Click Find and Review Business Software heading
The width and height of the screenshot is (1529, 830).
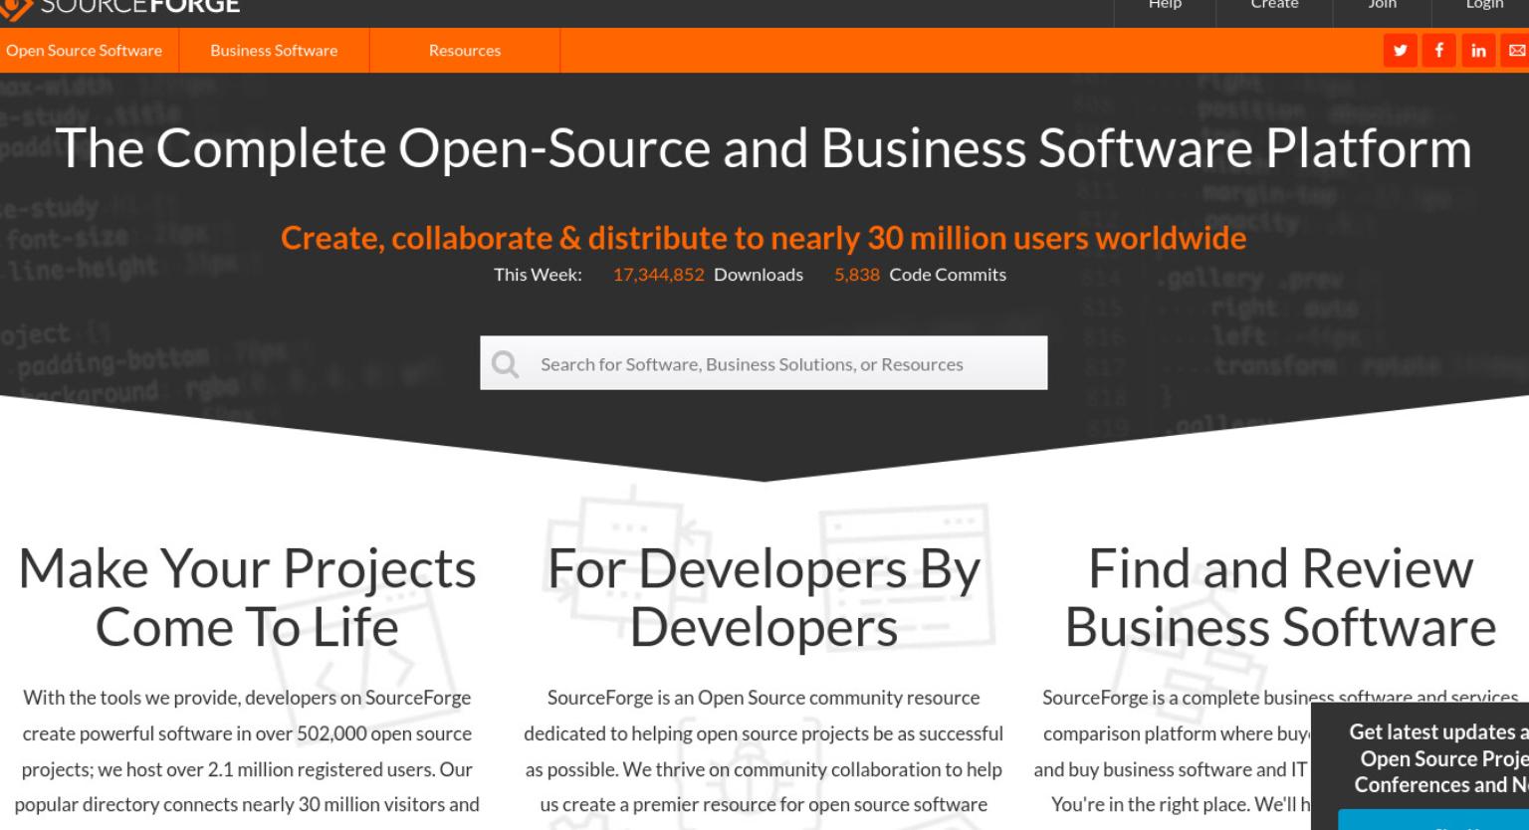pos(1280,598)
